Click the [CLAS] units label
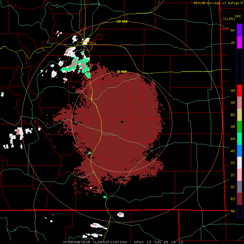Viewport: 244px width, 244px height. point(229,19)
